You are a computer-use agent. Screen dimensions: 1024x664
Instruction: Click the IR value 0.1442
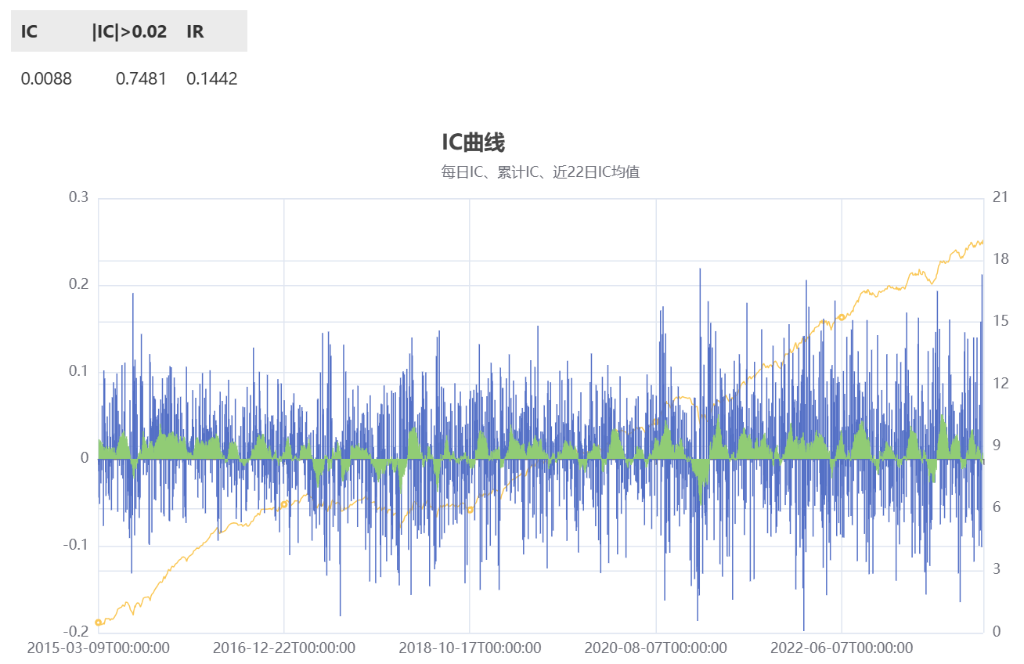(x=212, y=79)
